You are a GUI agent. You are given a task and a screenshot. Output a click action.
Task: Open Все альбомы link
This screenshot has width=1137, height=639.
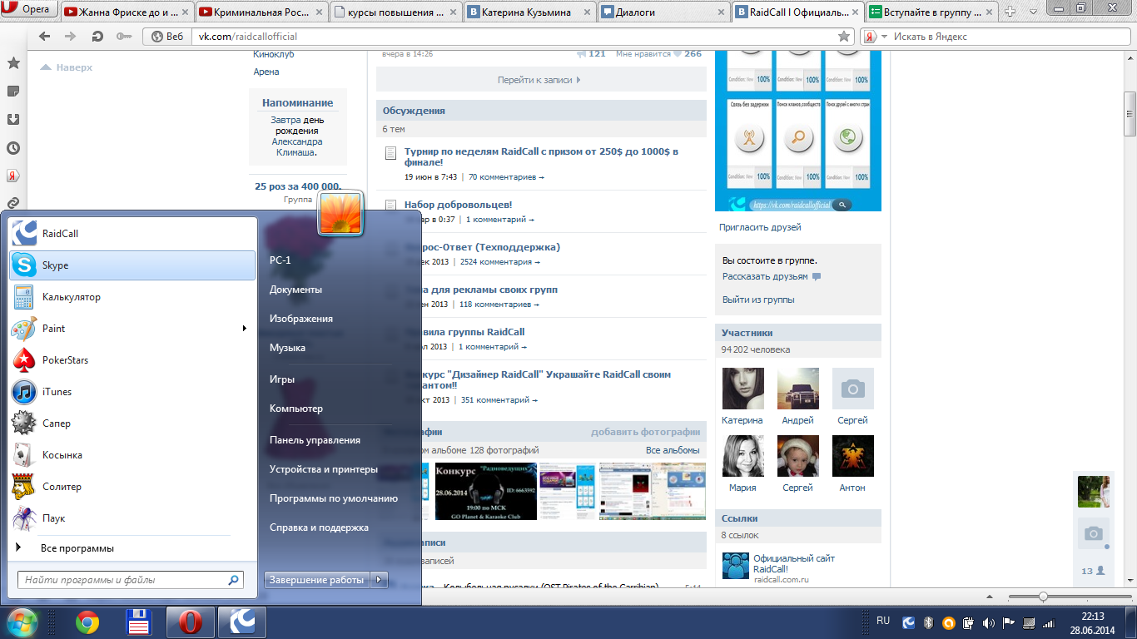tap(673, 450)
